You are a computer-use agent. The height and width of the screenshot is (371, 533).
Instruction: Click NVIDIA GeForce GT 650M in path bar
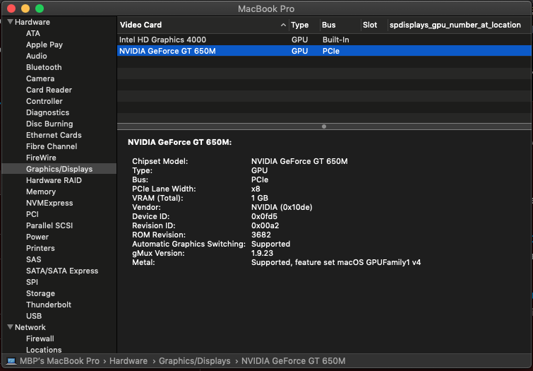click(x=294, y=361)
